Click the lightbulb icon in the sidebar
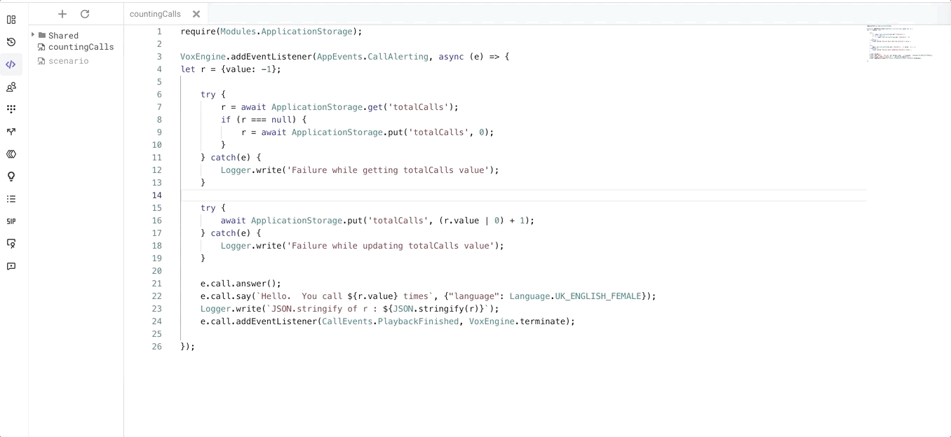Screen dimensions: 951x437 point(11,176)
